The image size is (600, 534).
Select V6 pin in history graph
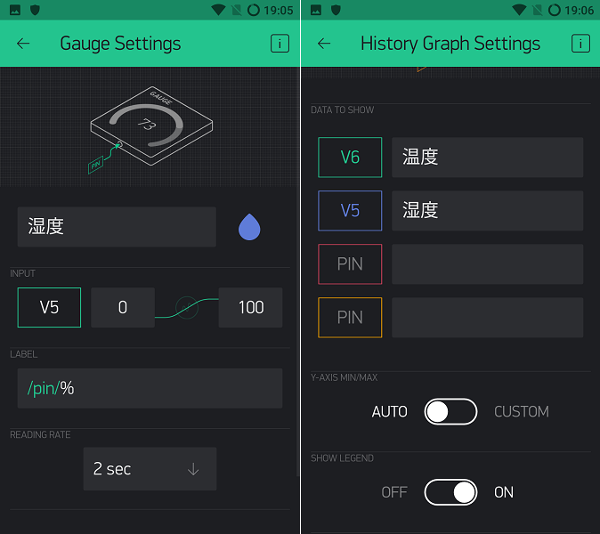pos(350,158)
